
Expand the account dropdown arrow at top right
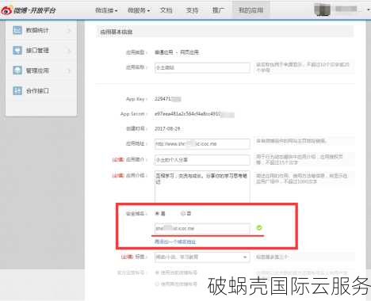369,10
